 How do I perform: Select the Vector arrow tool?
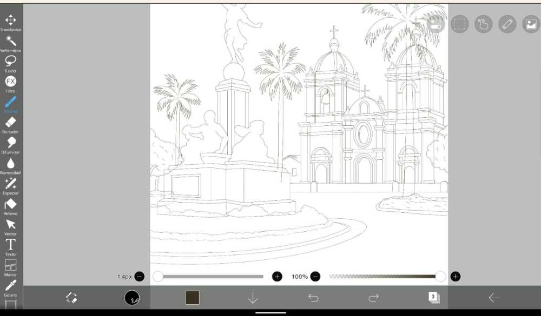[11, 227]
